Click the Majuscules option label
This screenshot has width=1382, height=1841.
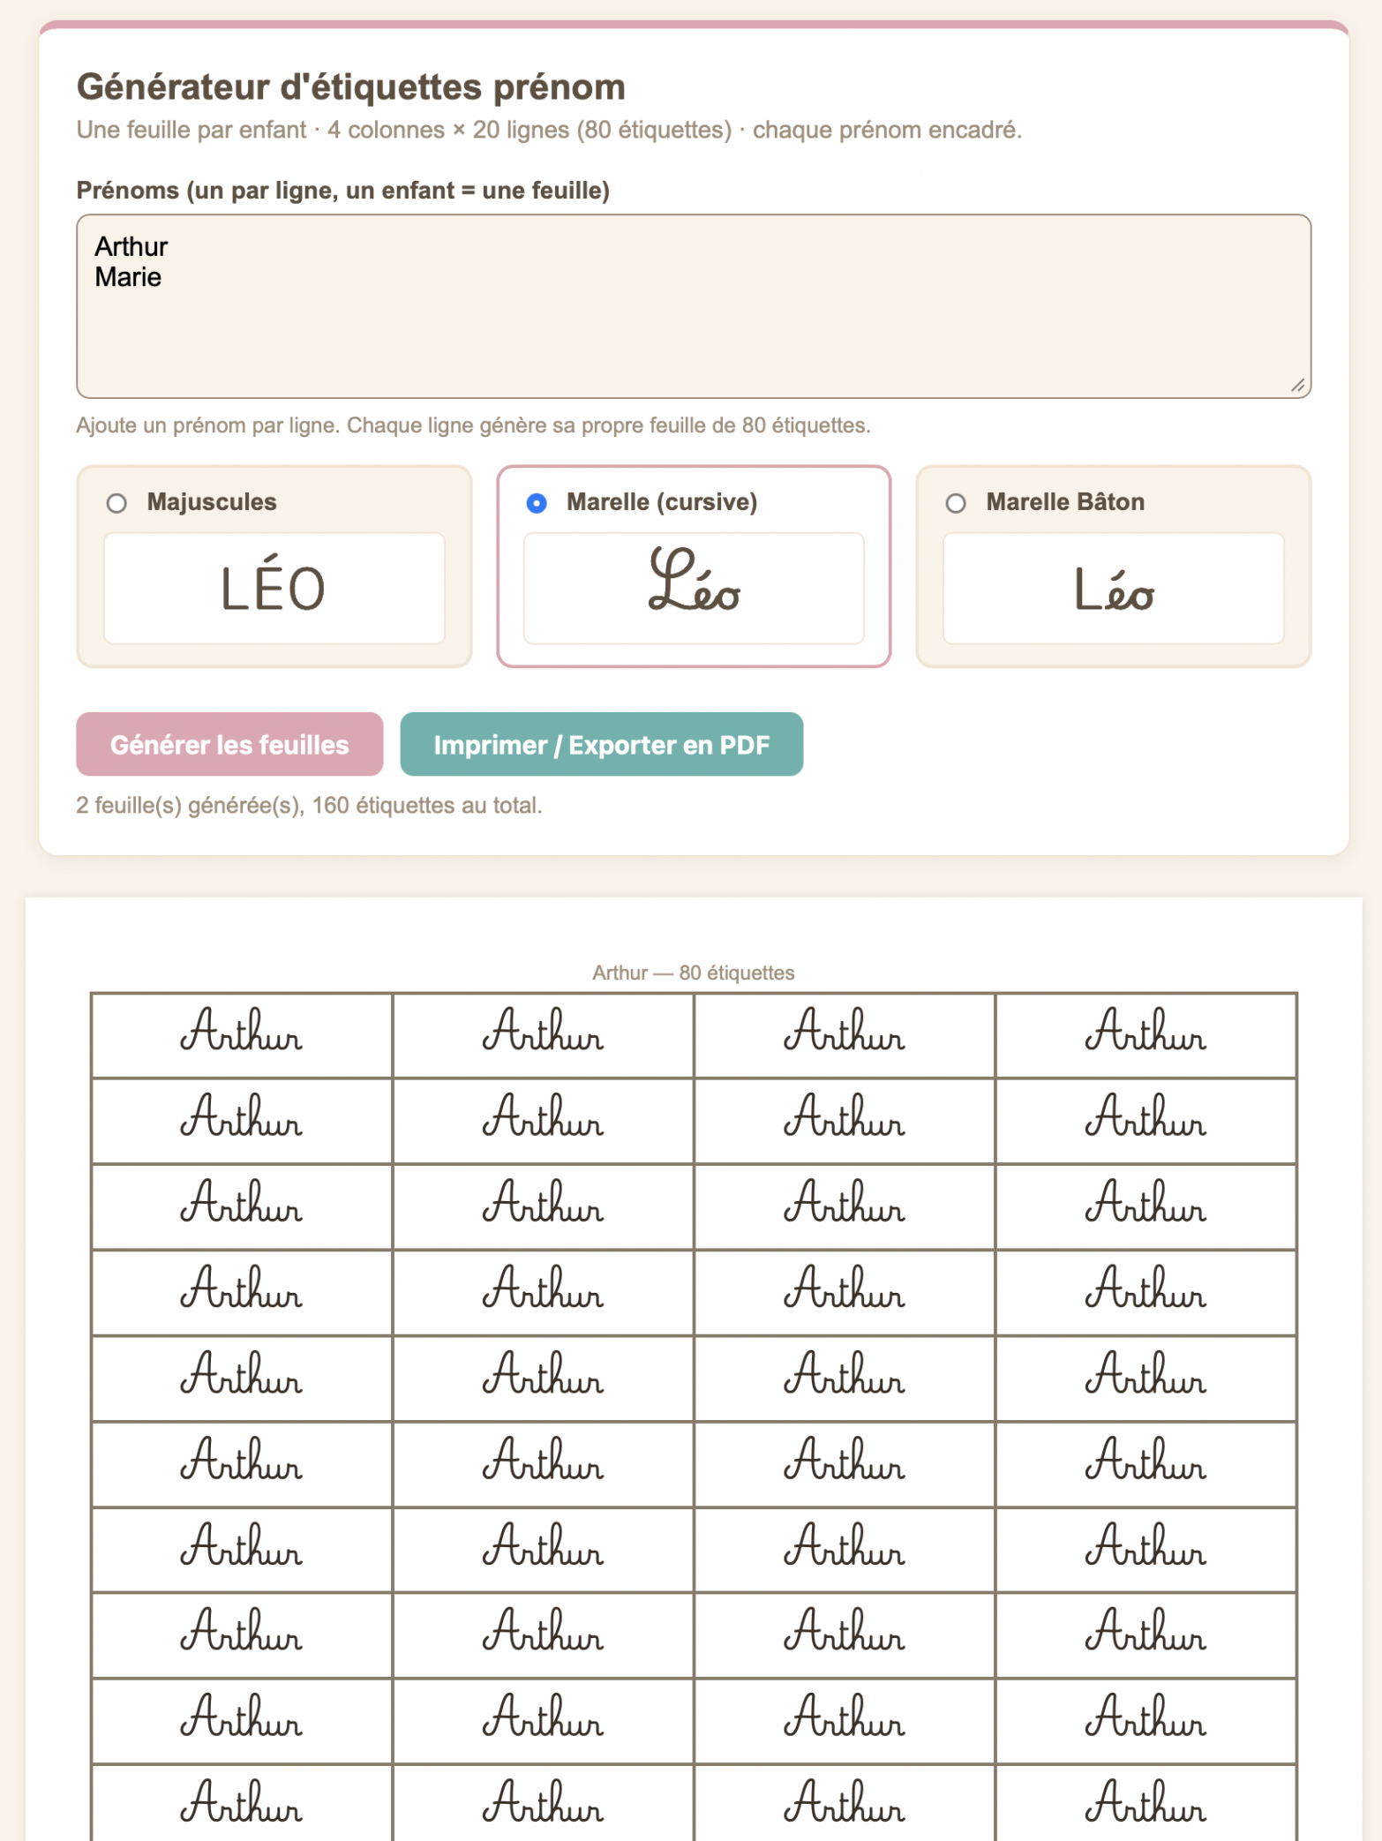[212, 502]
